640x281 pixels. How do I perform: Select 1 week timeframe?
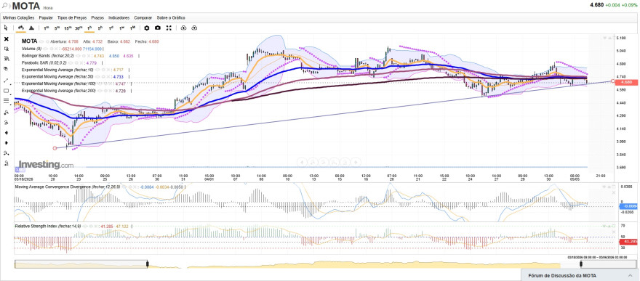121,28
